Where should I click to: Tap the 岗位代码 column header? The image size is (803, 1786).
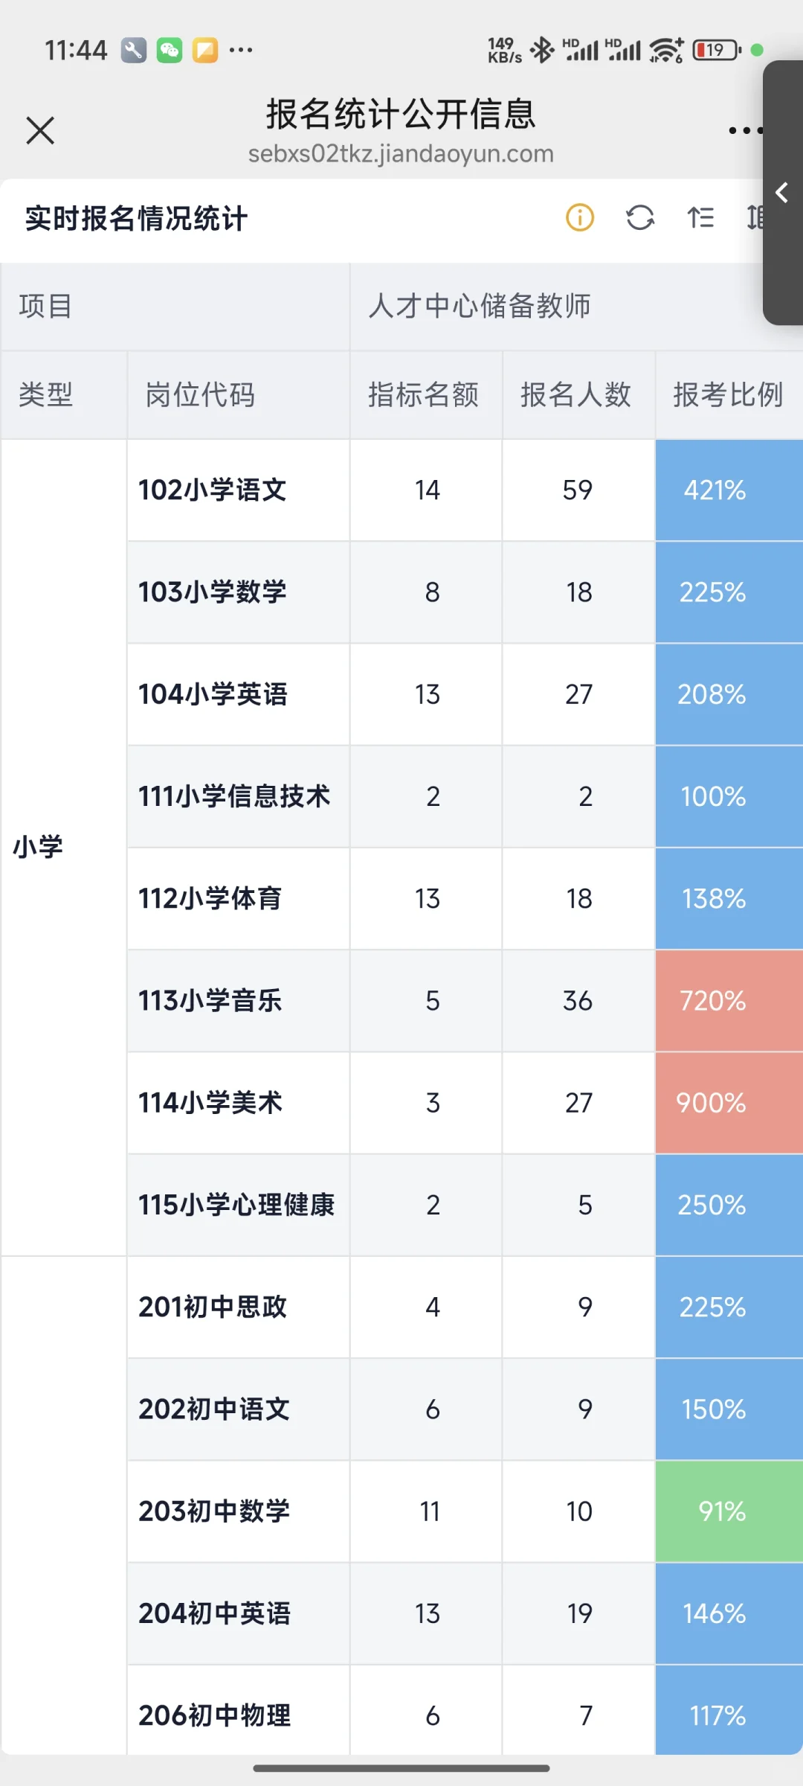coord(200,394)
